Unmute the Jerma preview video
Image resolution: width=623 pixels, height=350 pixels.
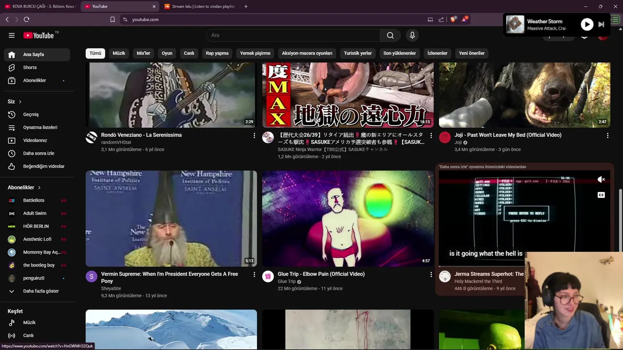pos(601,179)
